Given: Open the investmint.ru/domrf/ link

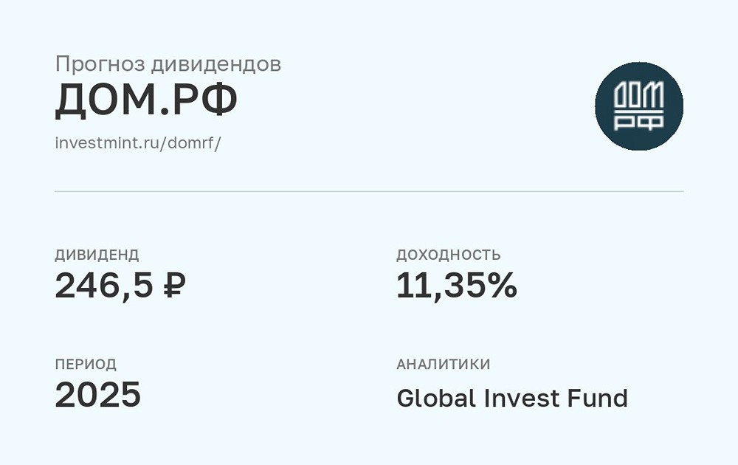Looking at the screenshot, I should pos(138,142).
